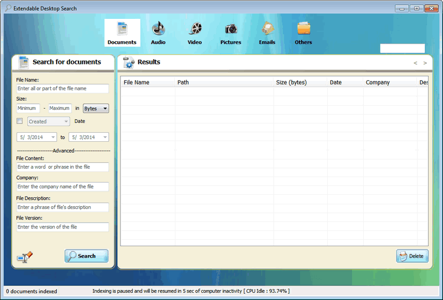Click the app icon in title bar

click(8, 8)
